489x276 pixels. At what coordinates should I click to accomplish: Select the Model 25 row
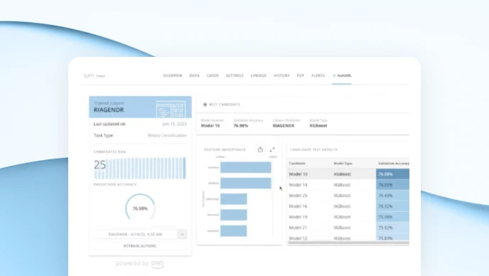tap(348, 196)
